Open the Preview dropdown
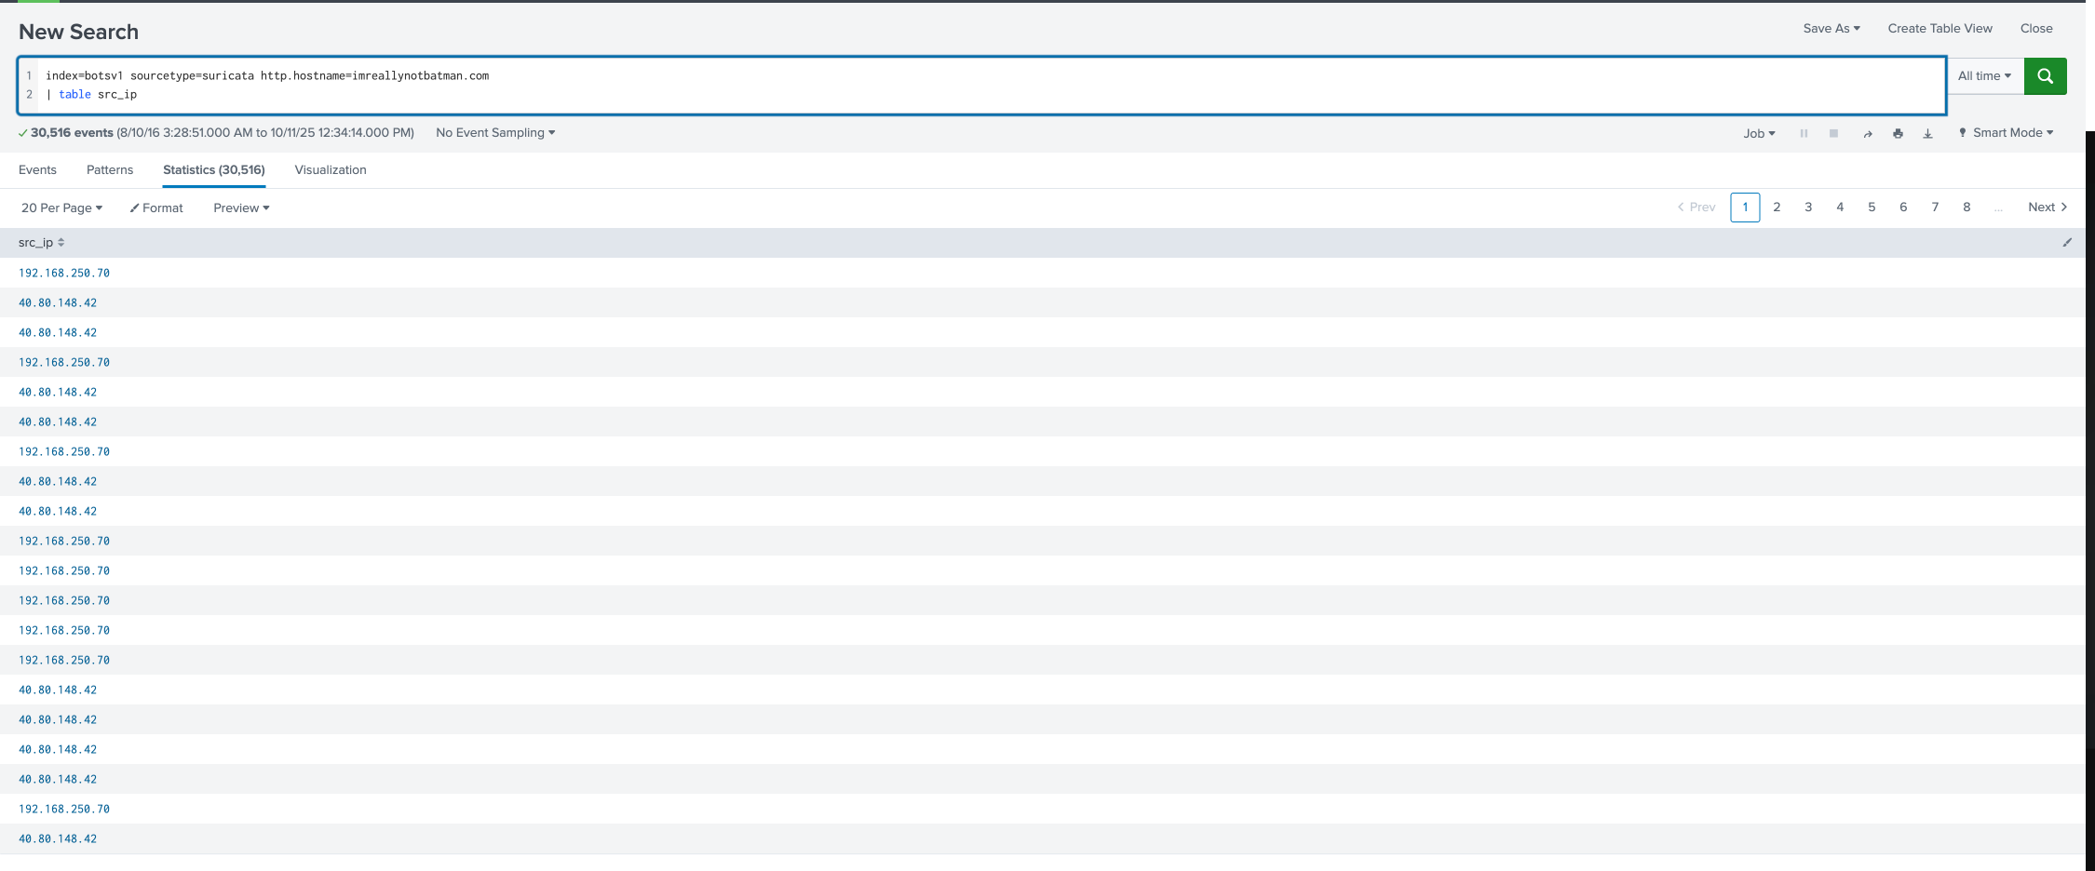Viewport: 2095px width, 871px height. pyautogui.click(x=241, y=208)
